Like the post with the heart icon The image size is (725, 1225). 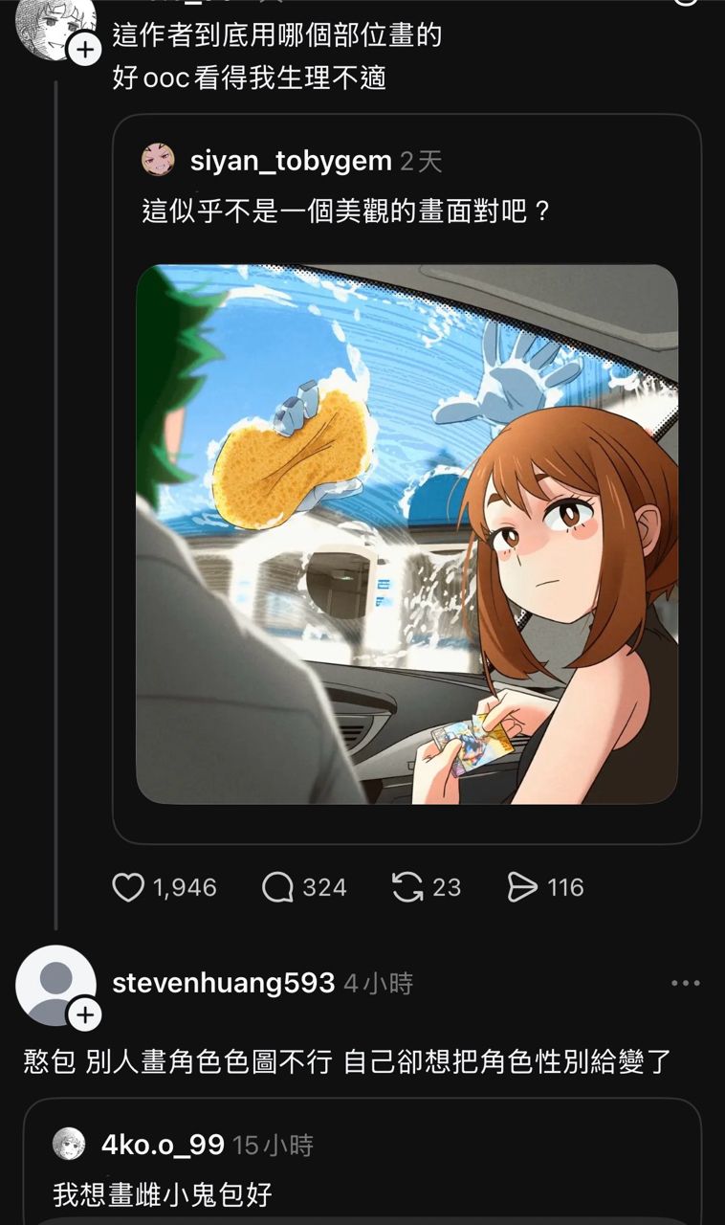128,888
